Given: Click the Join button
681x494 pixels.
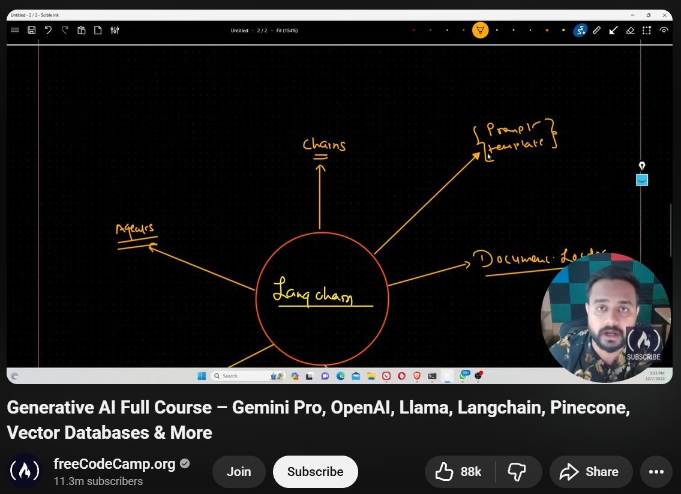Looking at the screenshot, I should coord(239,471).
